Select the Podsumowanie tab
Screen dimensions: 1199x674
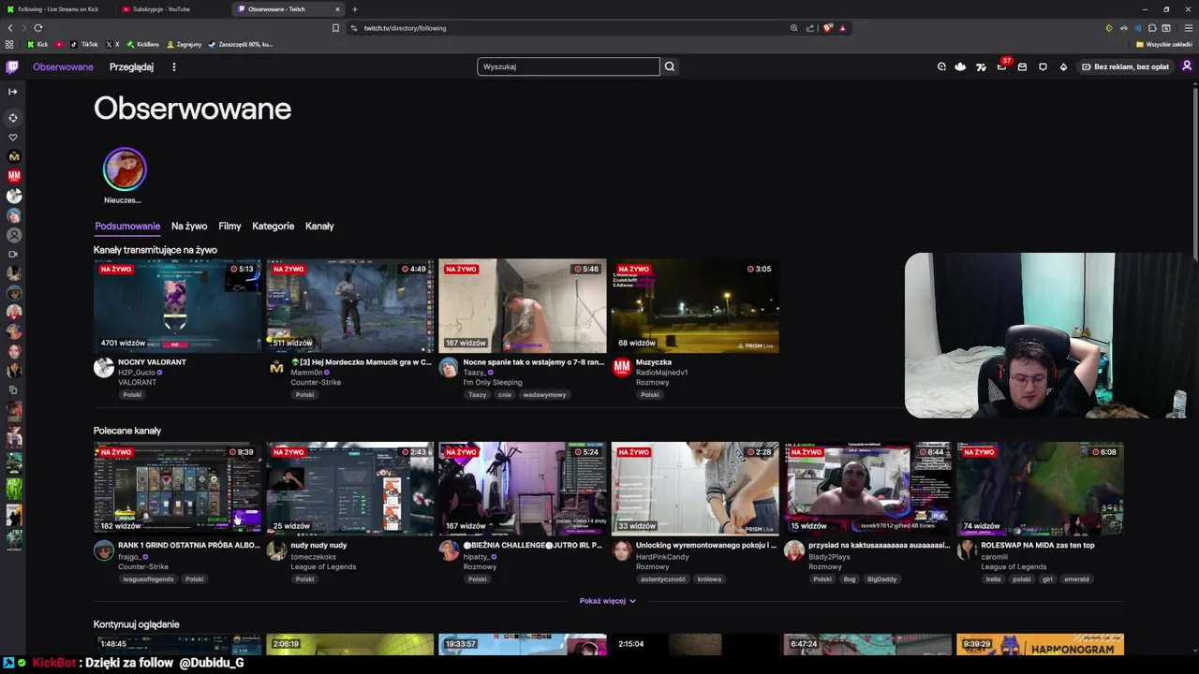pyautogui.click(x=127, y=226)
